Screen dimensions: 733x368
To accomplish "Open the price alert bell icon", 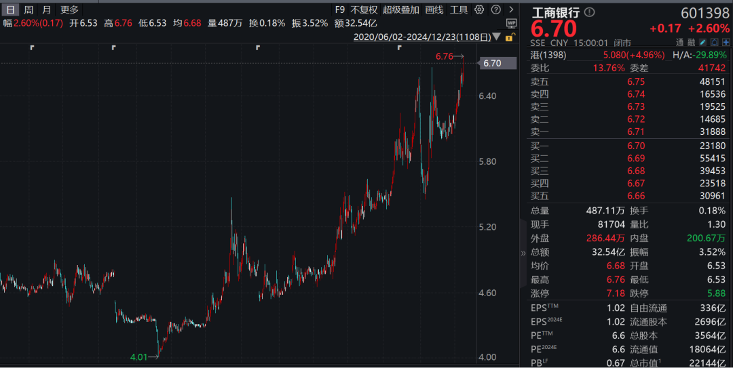I will 714,42.
